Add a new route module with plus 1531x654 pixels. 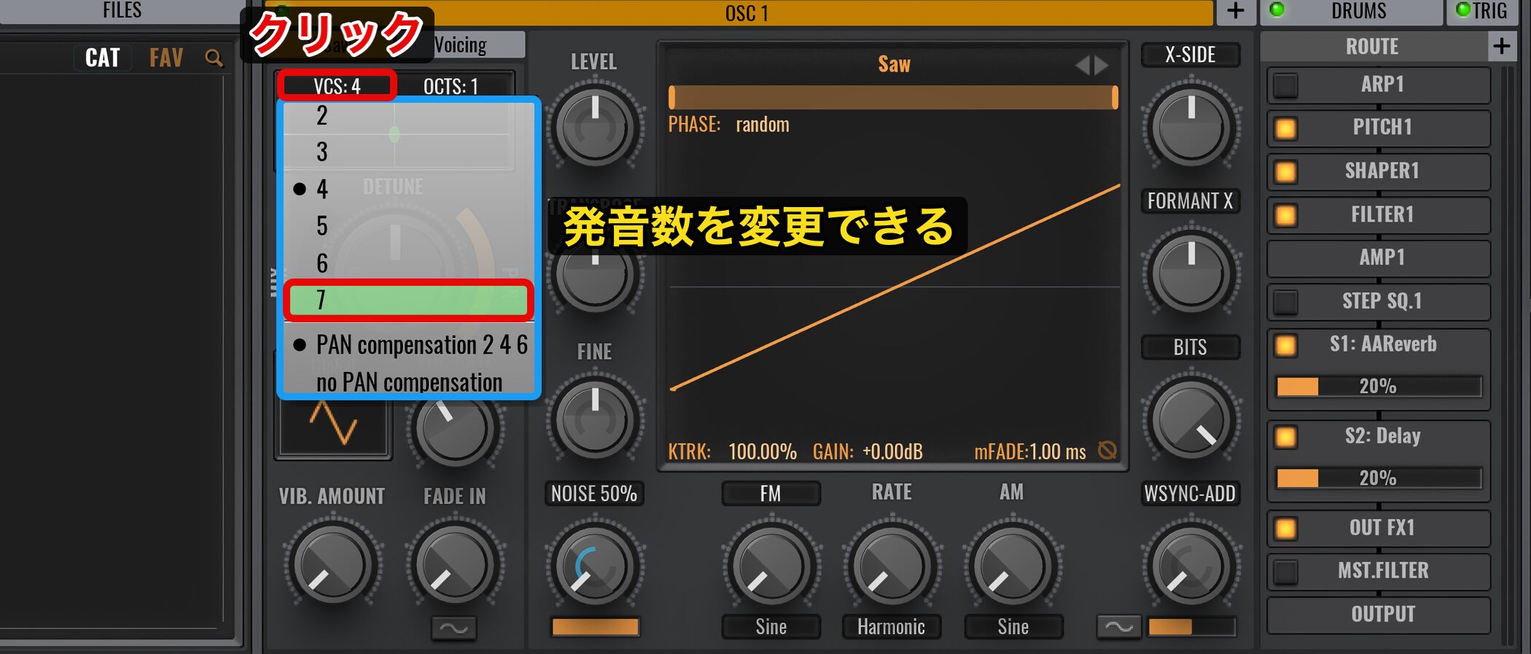pos(1501,46)
